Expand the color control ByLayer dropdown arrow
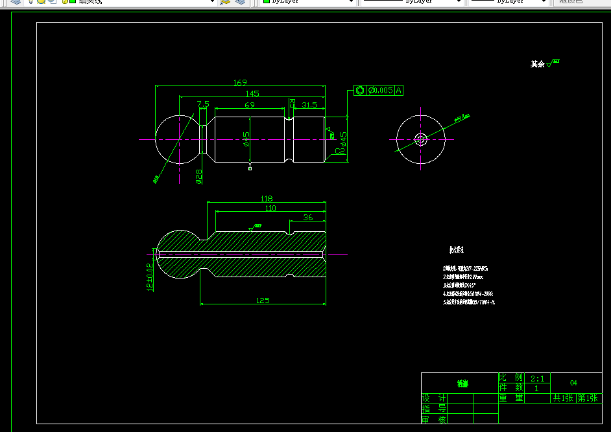 point(351,1)
